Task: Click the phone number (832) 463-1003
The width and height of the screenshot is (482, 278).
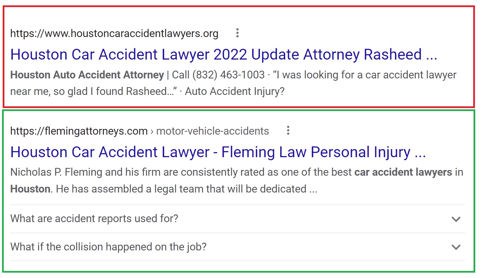Action: click(x=229, y=75)
